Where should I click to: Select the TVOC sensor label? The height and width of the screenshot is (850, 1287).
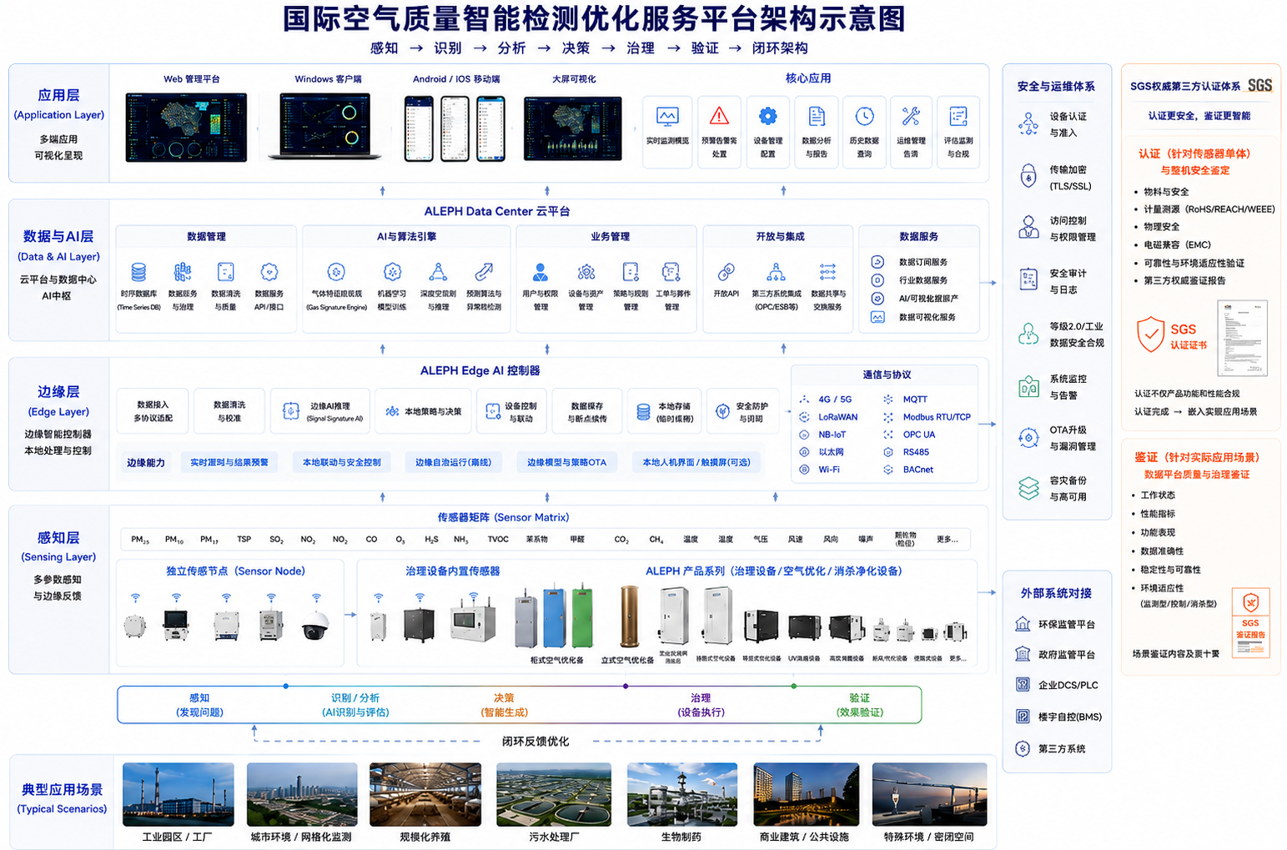point(498,540)
